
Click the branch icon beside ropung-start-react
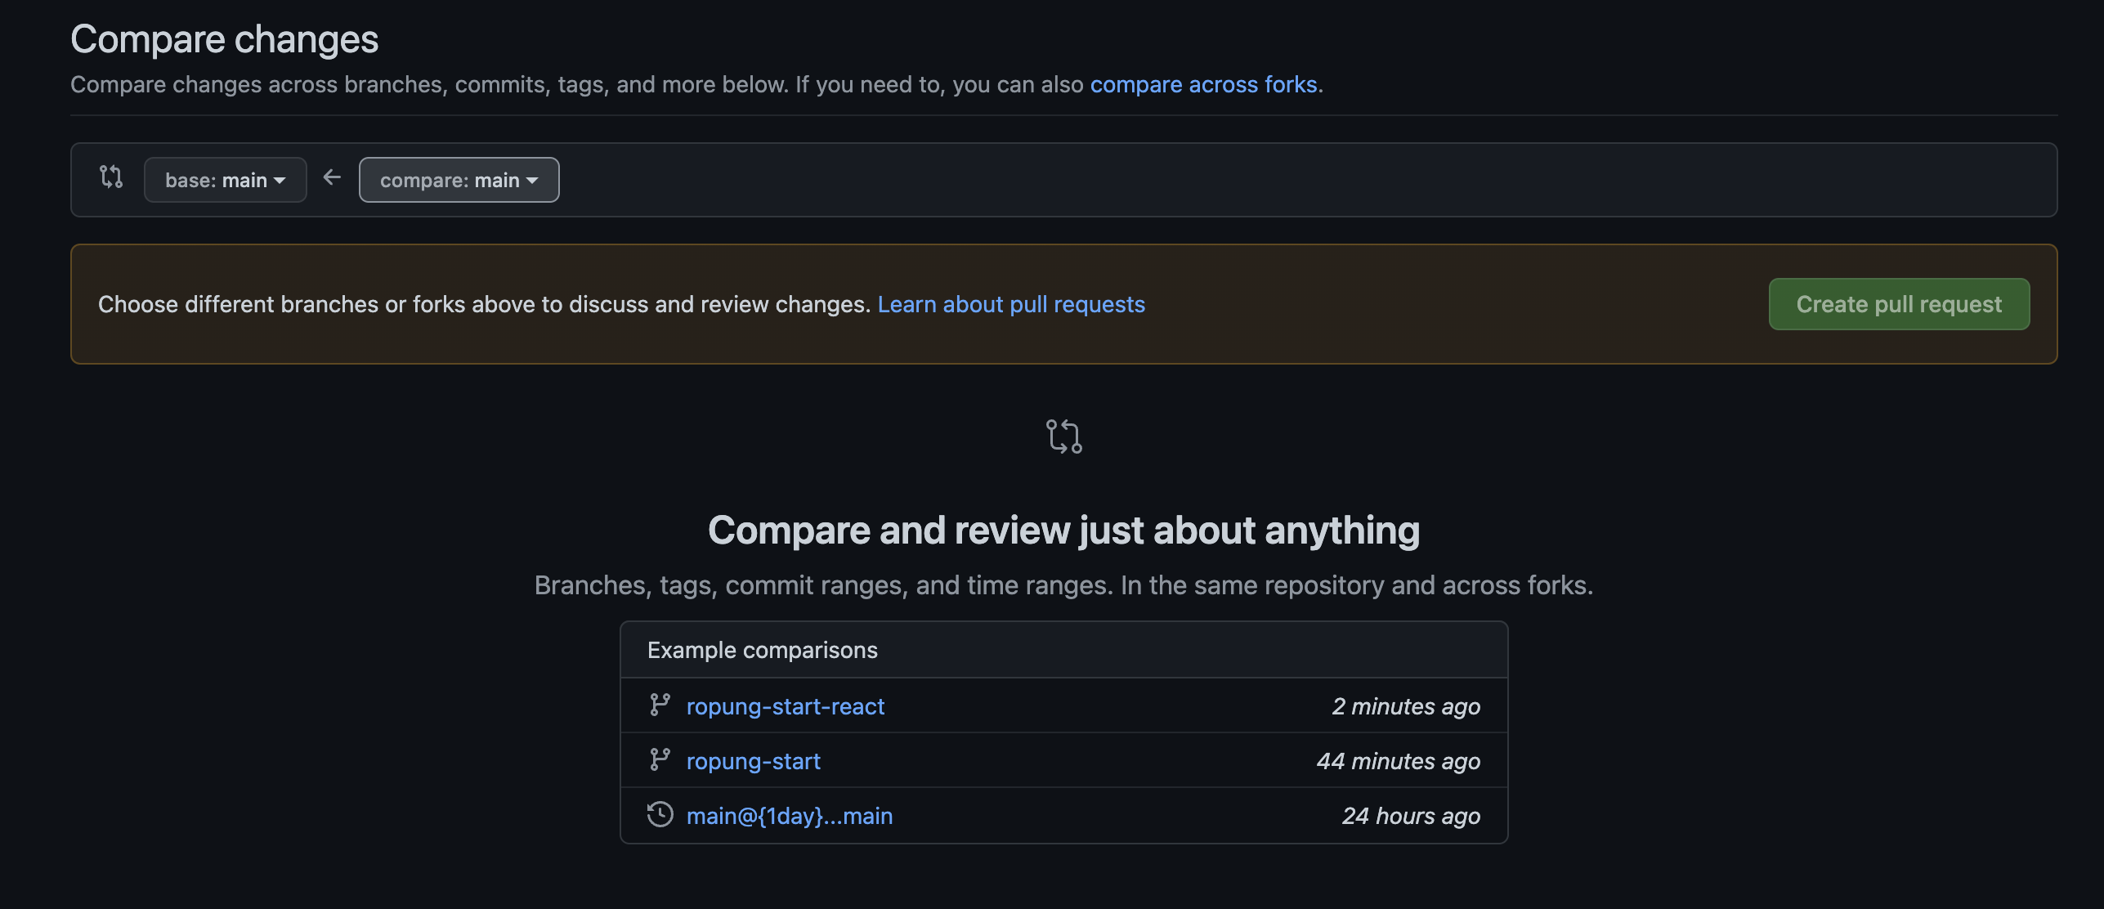(660, 705)
